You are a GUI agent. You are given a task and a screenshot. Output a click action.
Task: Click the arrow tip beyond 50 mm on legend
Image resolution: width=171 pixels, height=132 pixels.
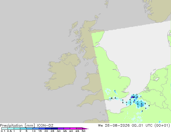86,128
